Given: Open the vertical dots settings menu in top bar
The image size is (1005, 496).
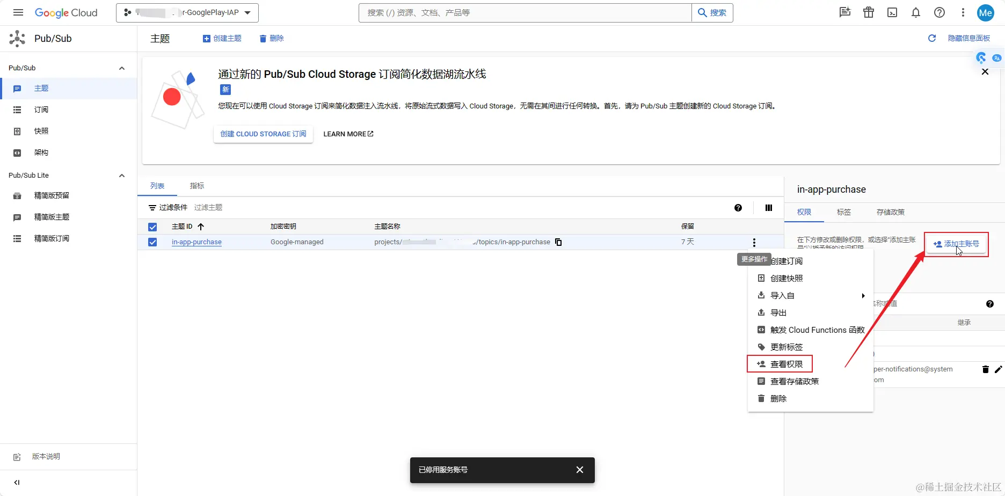Looking at the screenshot, I should pos(963,12).
